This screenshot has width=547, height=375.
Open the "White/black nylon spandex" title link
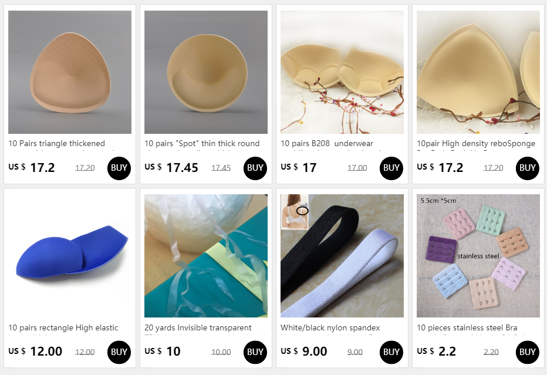[330, 327]
